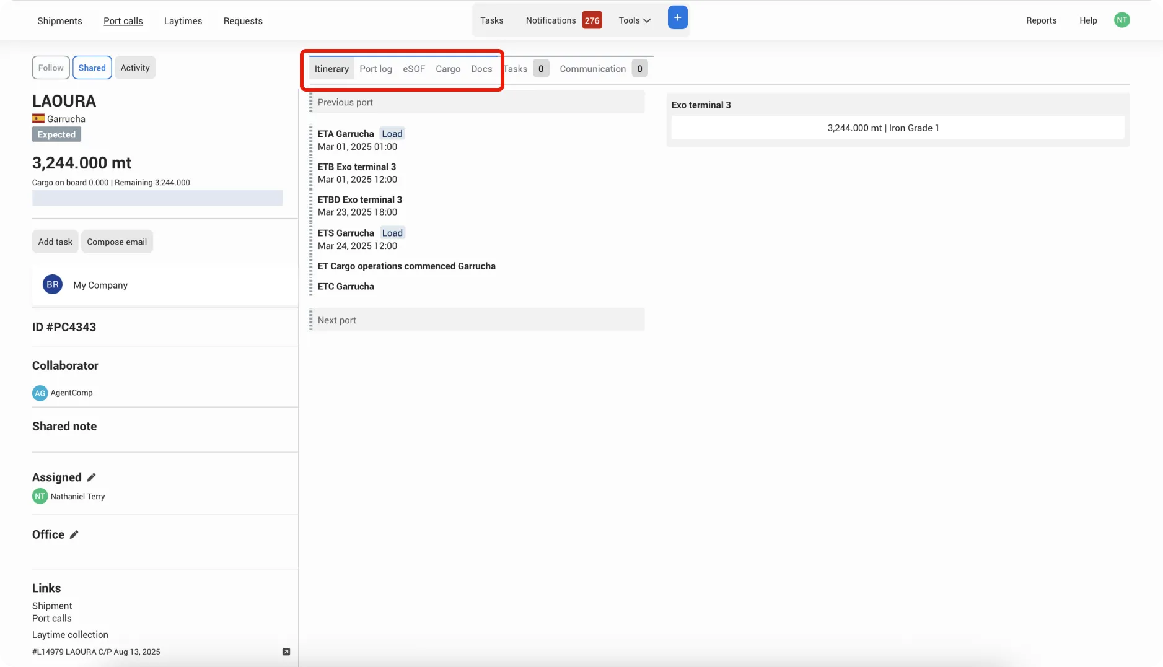
Task: Select the ETS Garrucha itinerary entry
Action: point(361,240)
